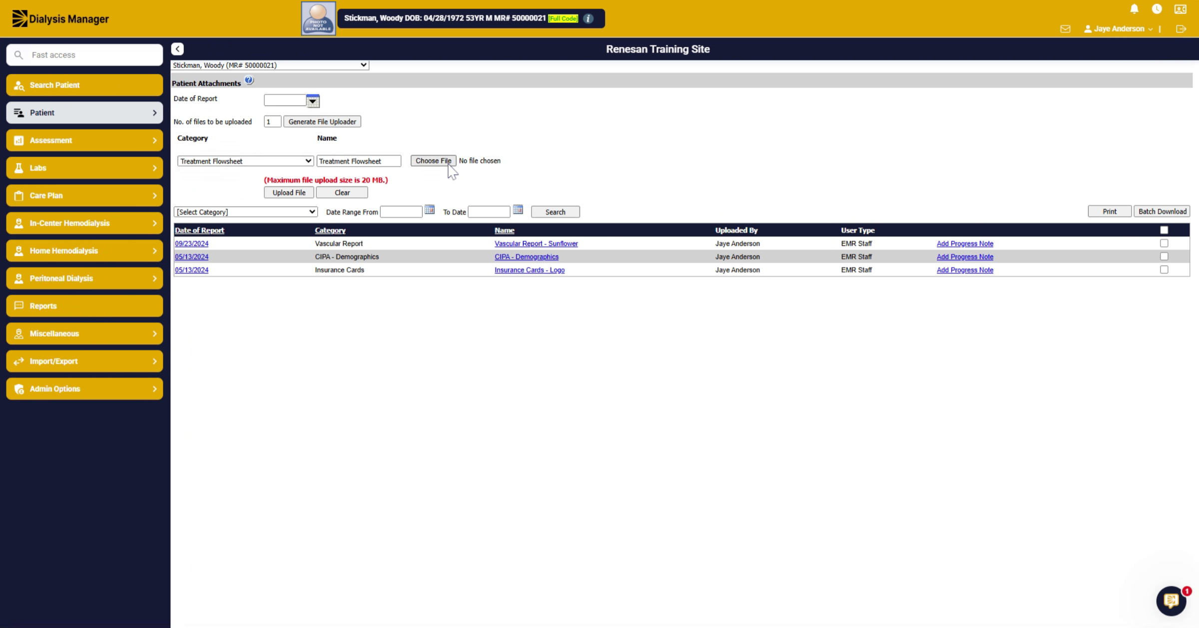
Task: Open the Date Range From calendar icon
Action: (429, 209)
